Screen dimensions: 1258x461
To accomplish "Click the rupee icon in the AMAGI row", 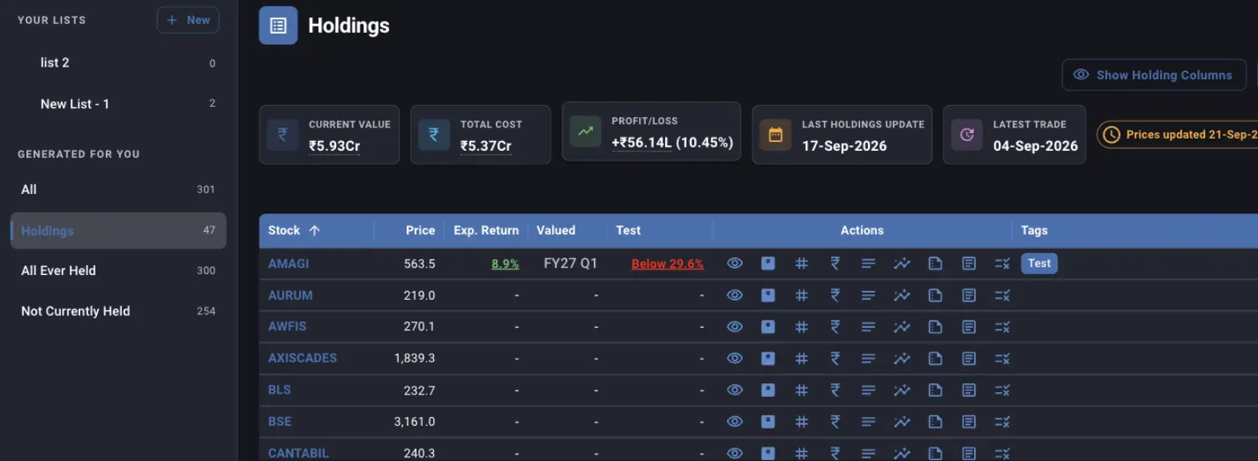I will tap(834, 263).
